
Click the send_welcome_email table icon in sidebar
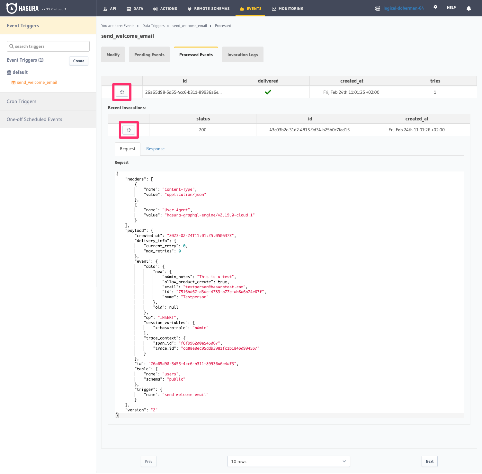point(13,83)
